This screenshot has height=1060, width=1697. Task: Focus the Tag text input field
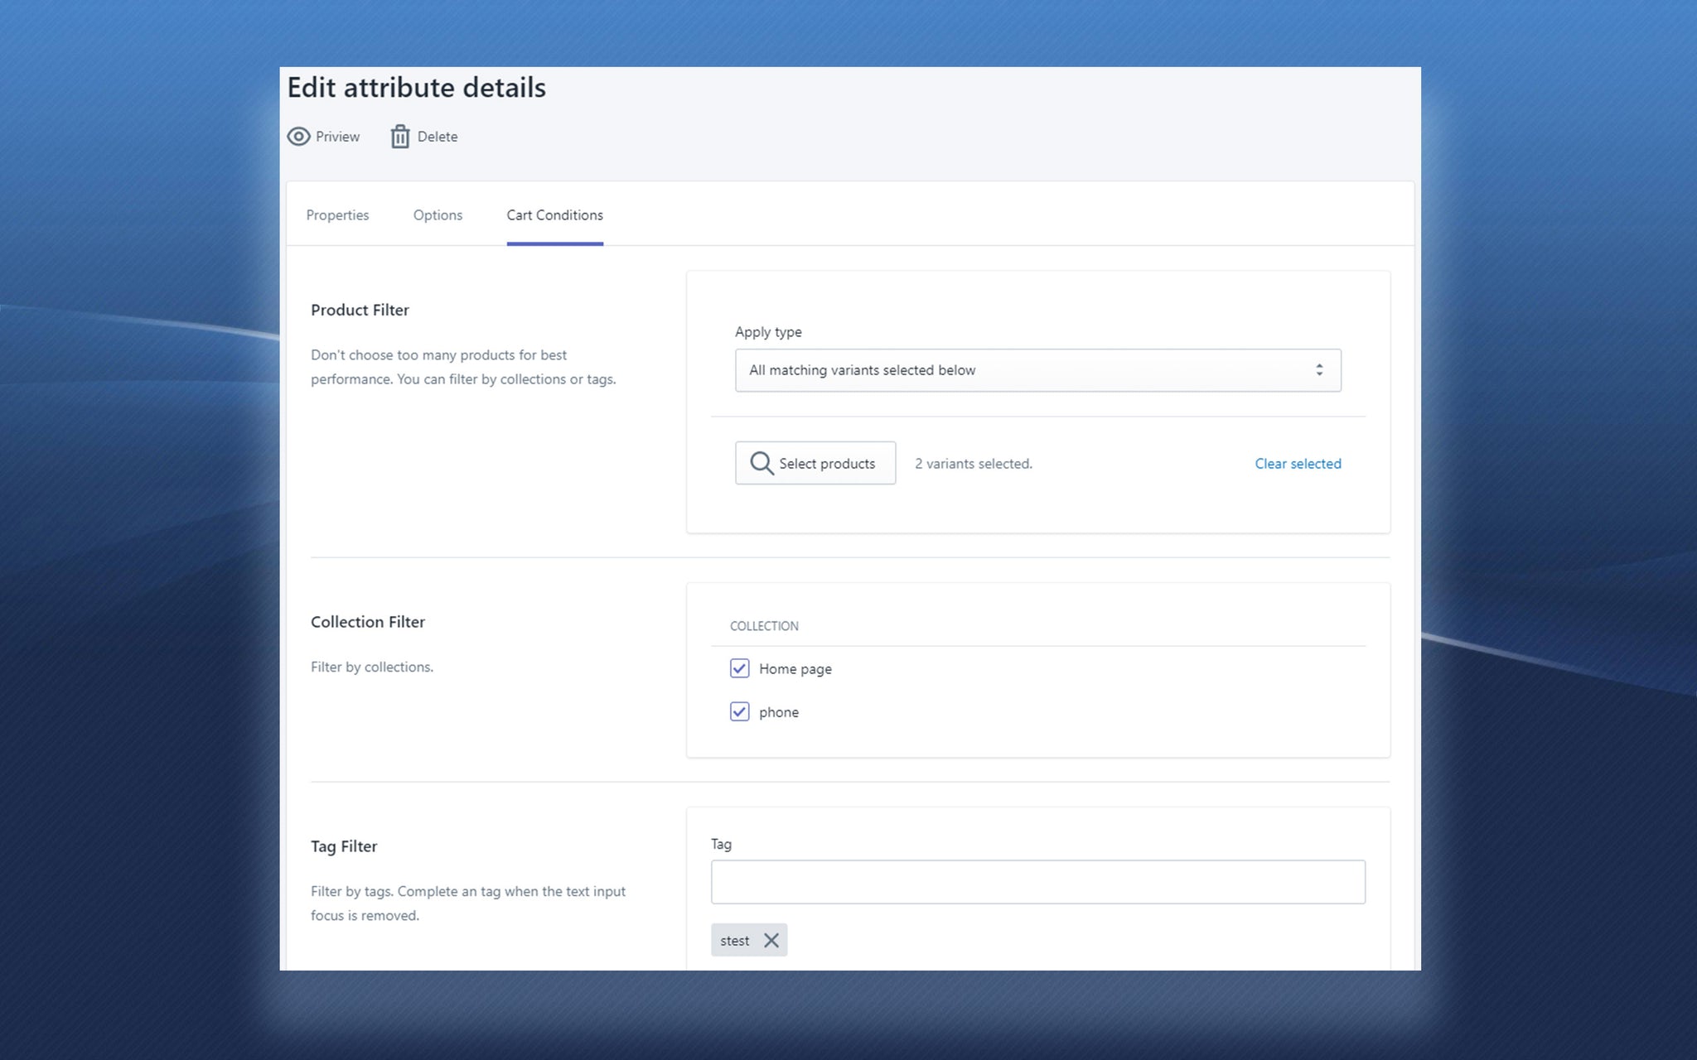pyautogui.click(x=1037, y=882)
